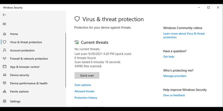Screen dimensions: 223x111
Task: Click the Home house icon
Action: click(x=4, y=34)
